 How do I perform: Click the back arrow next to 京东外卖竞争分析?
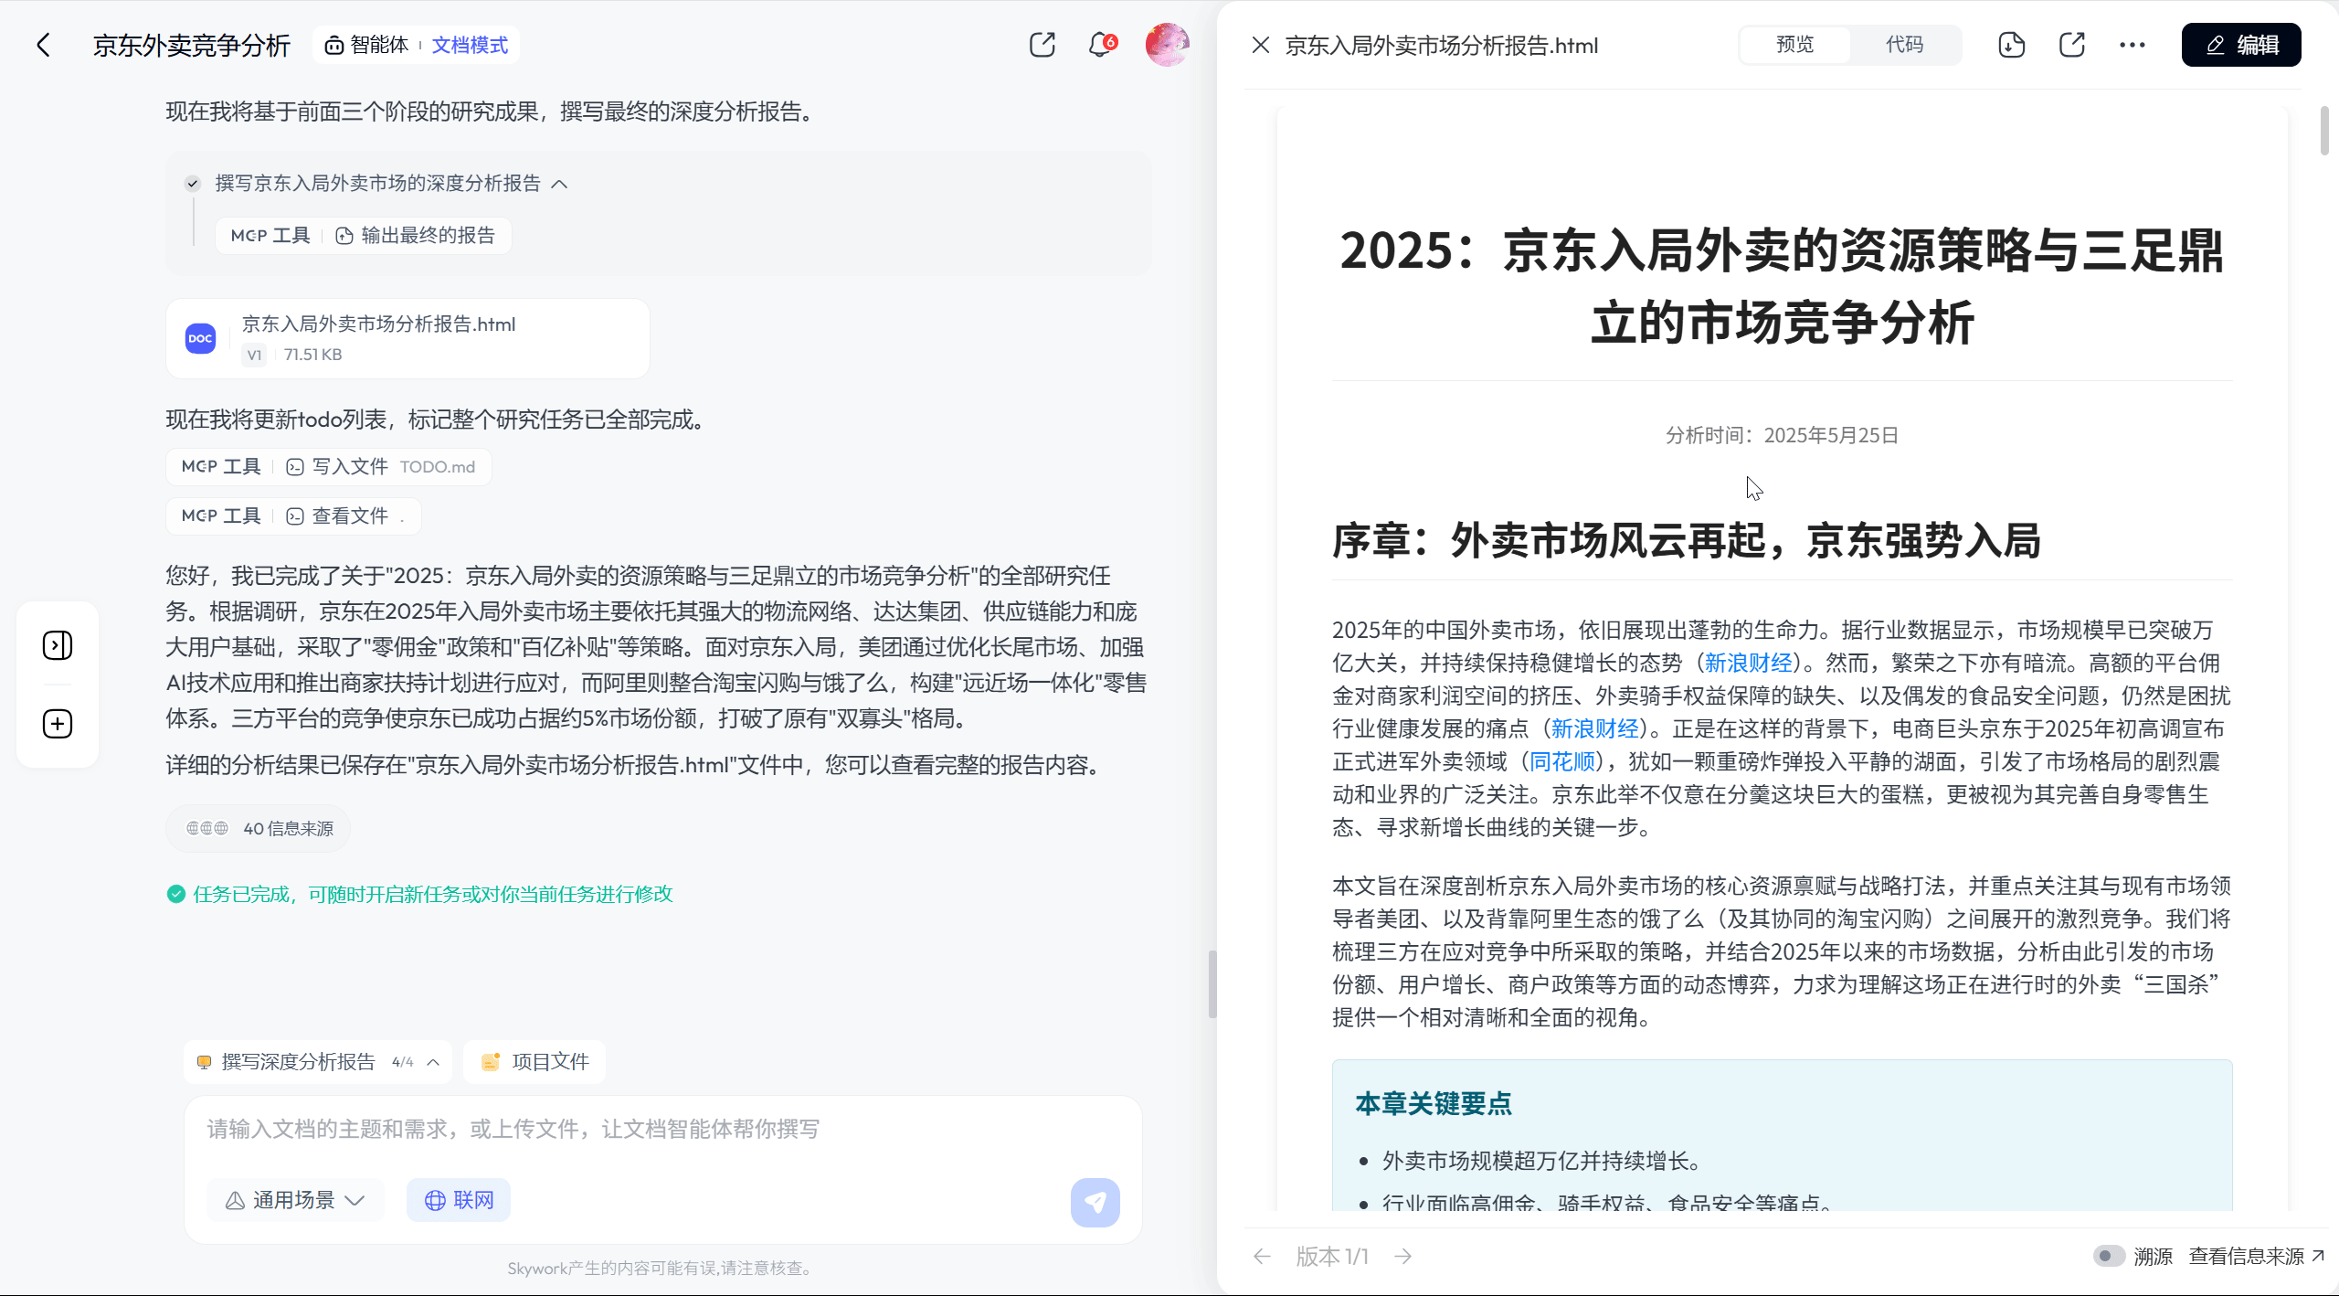pyautogui.click(x=44, y=44)
